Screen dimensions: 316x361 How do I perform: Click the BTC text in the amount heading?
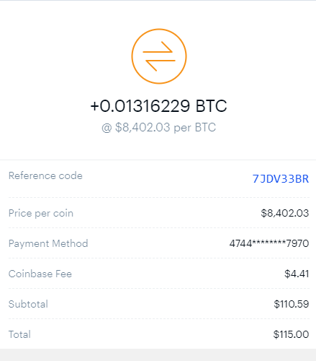(x=211, y=106)
